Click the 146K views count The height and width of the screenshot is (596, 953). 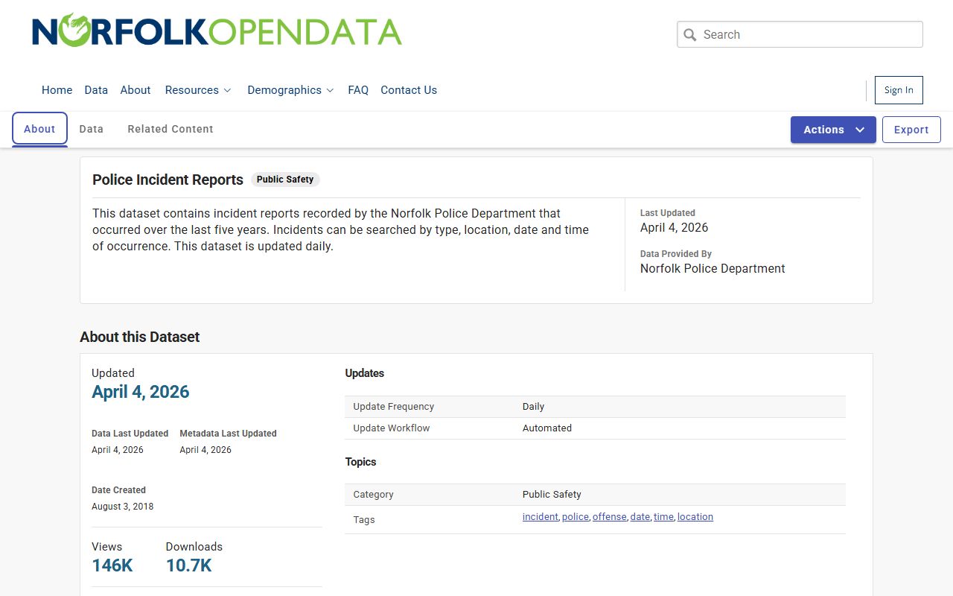[112, 565]
